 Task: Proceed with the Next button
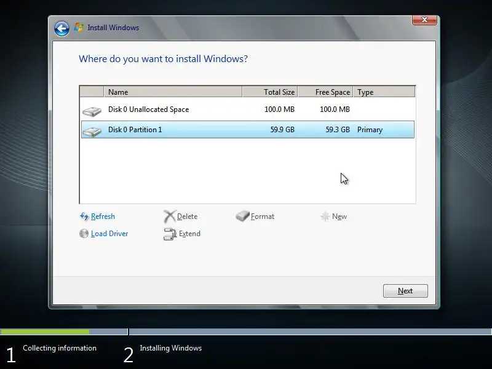[405, 291]
